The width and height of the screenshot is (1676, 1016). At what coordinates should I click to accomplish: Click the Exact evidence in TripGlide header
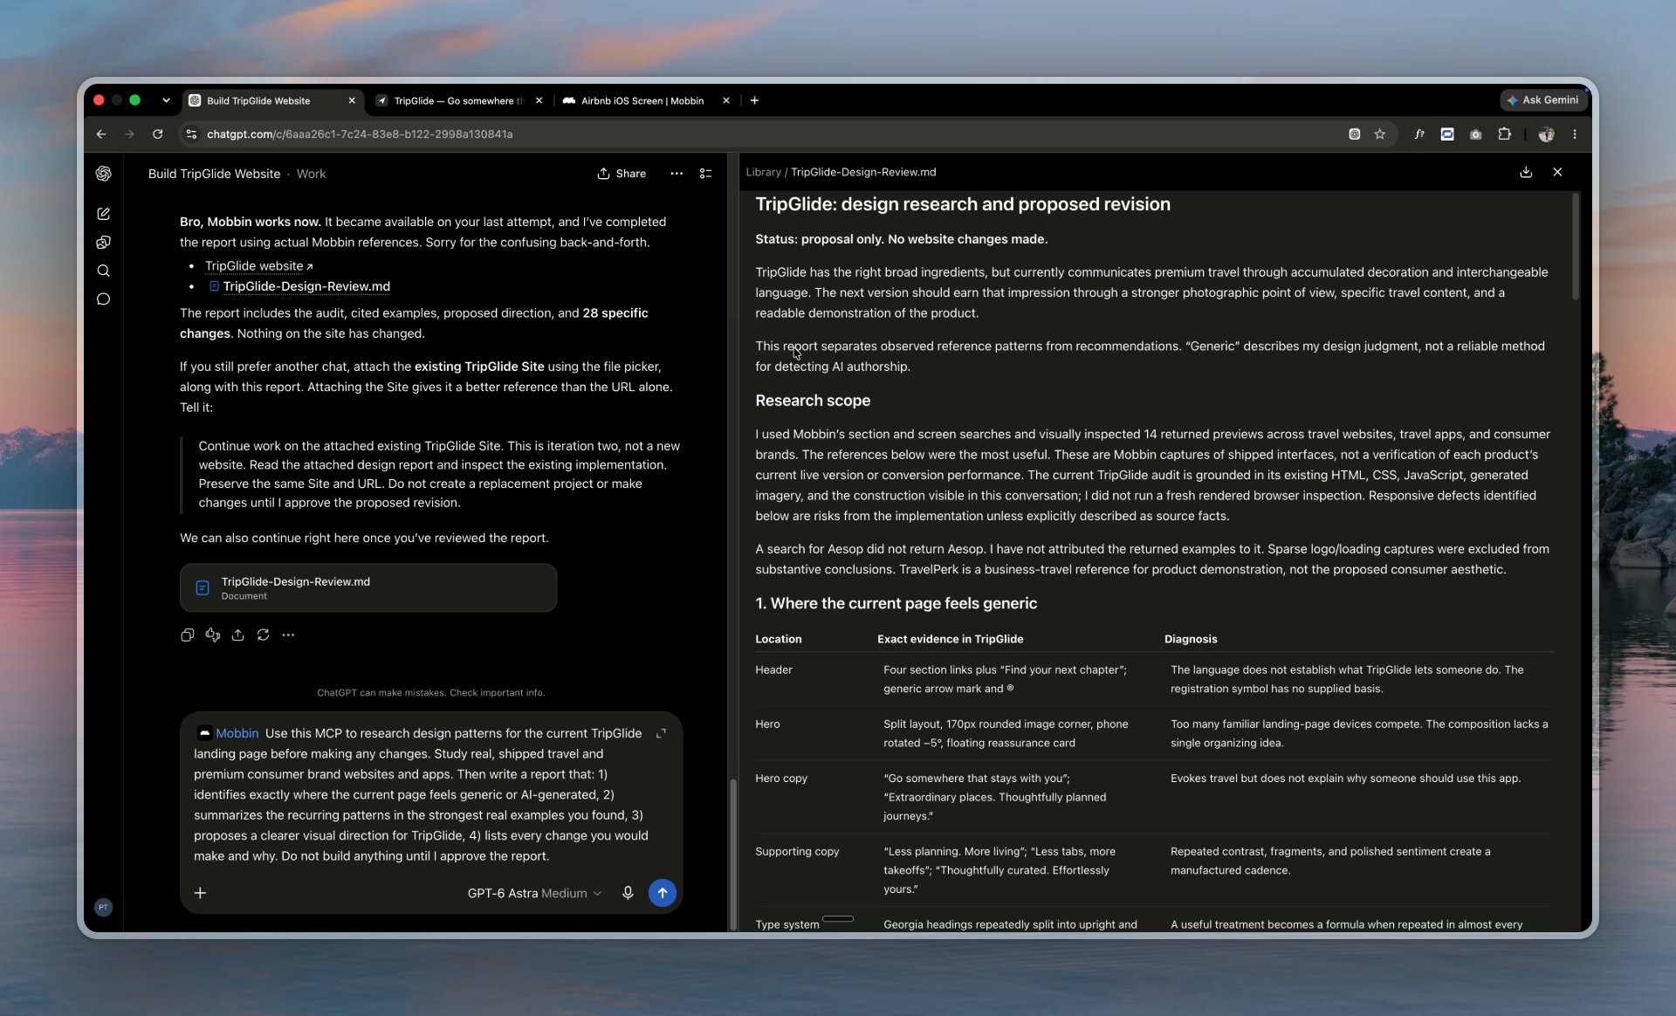[950, 639]
